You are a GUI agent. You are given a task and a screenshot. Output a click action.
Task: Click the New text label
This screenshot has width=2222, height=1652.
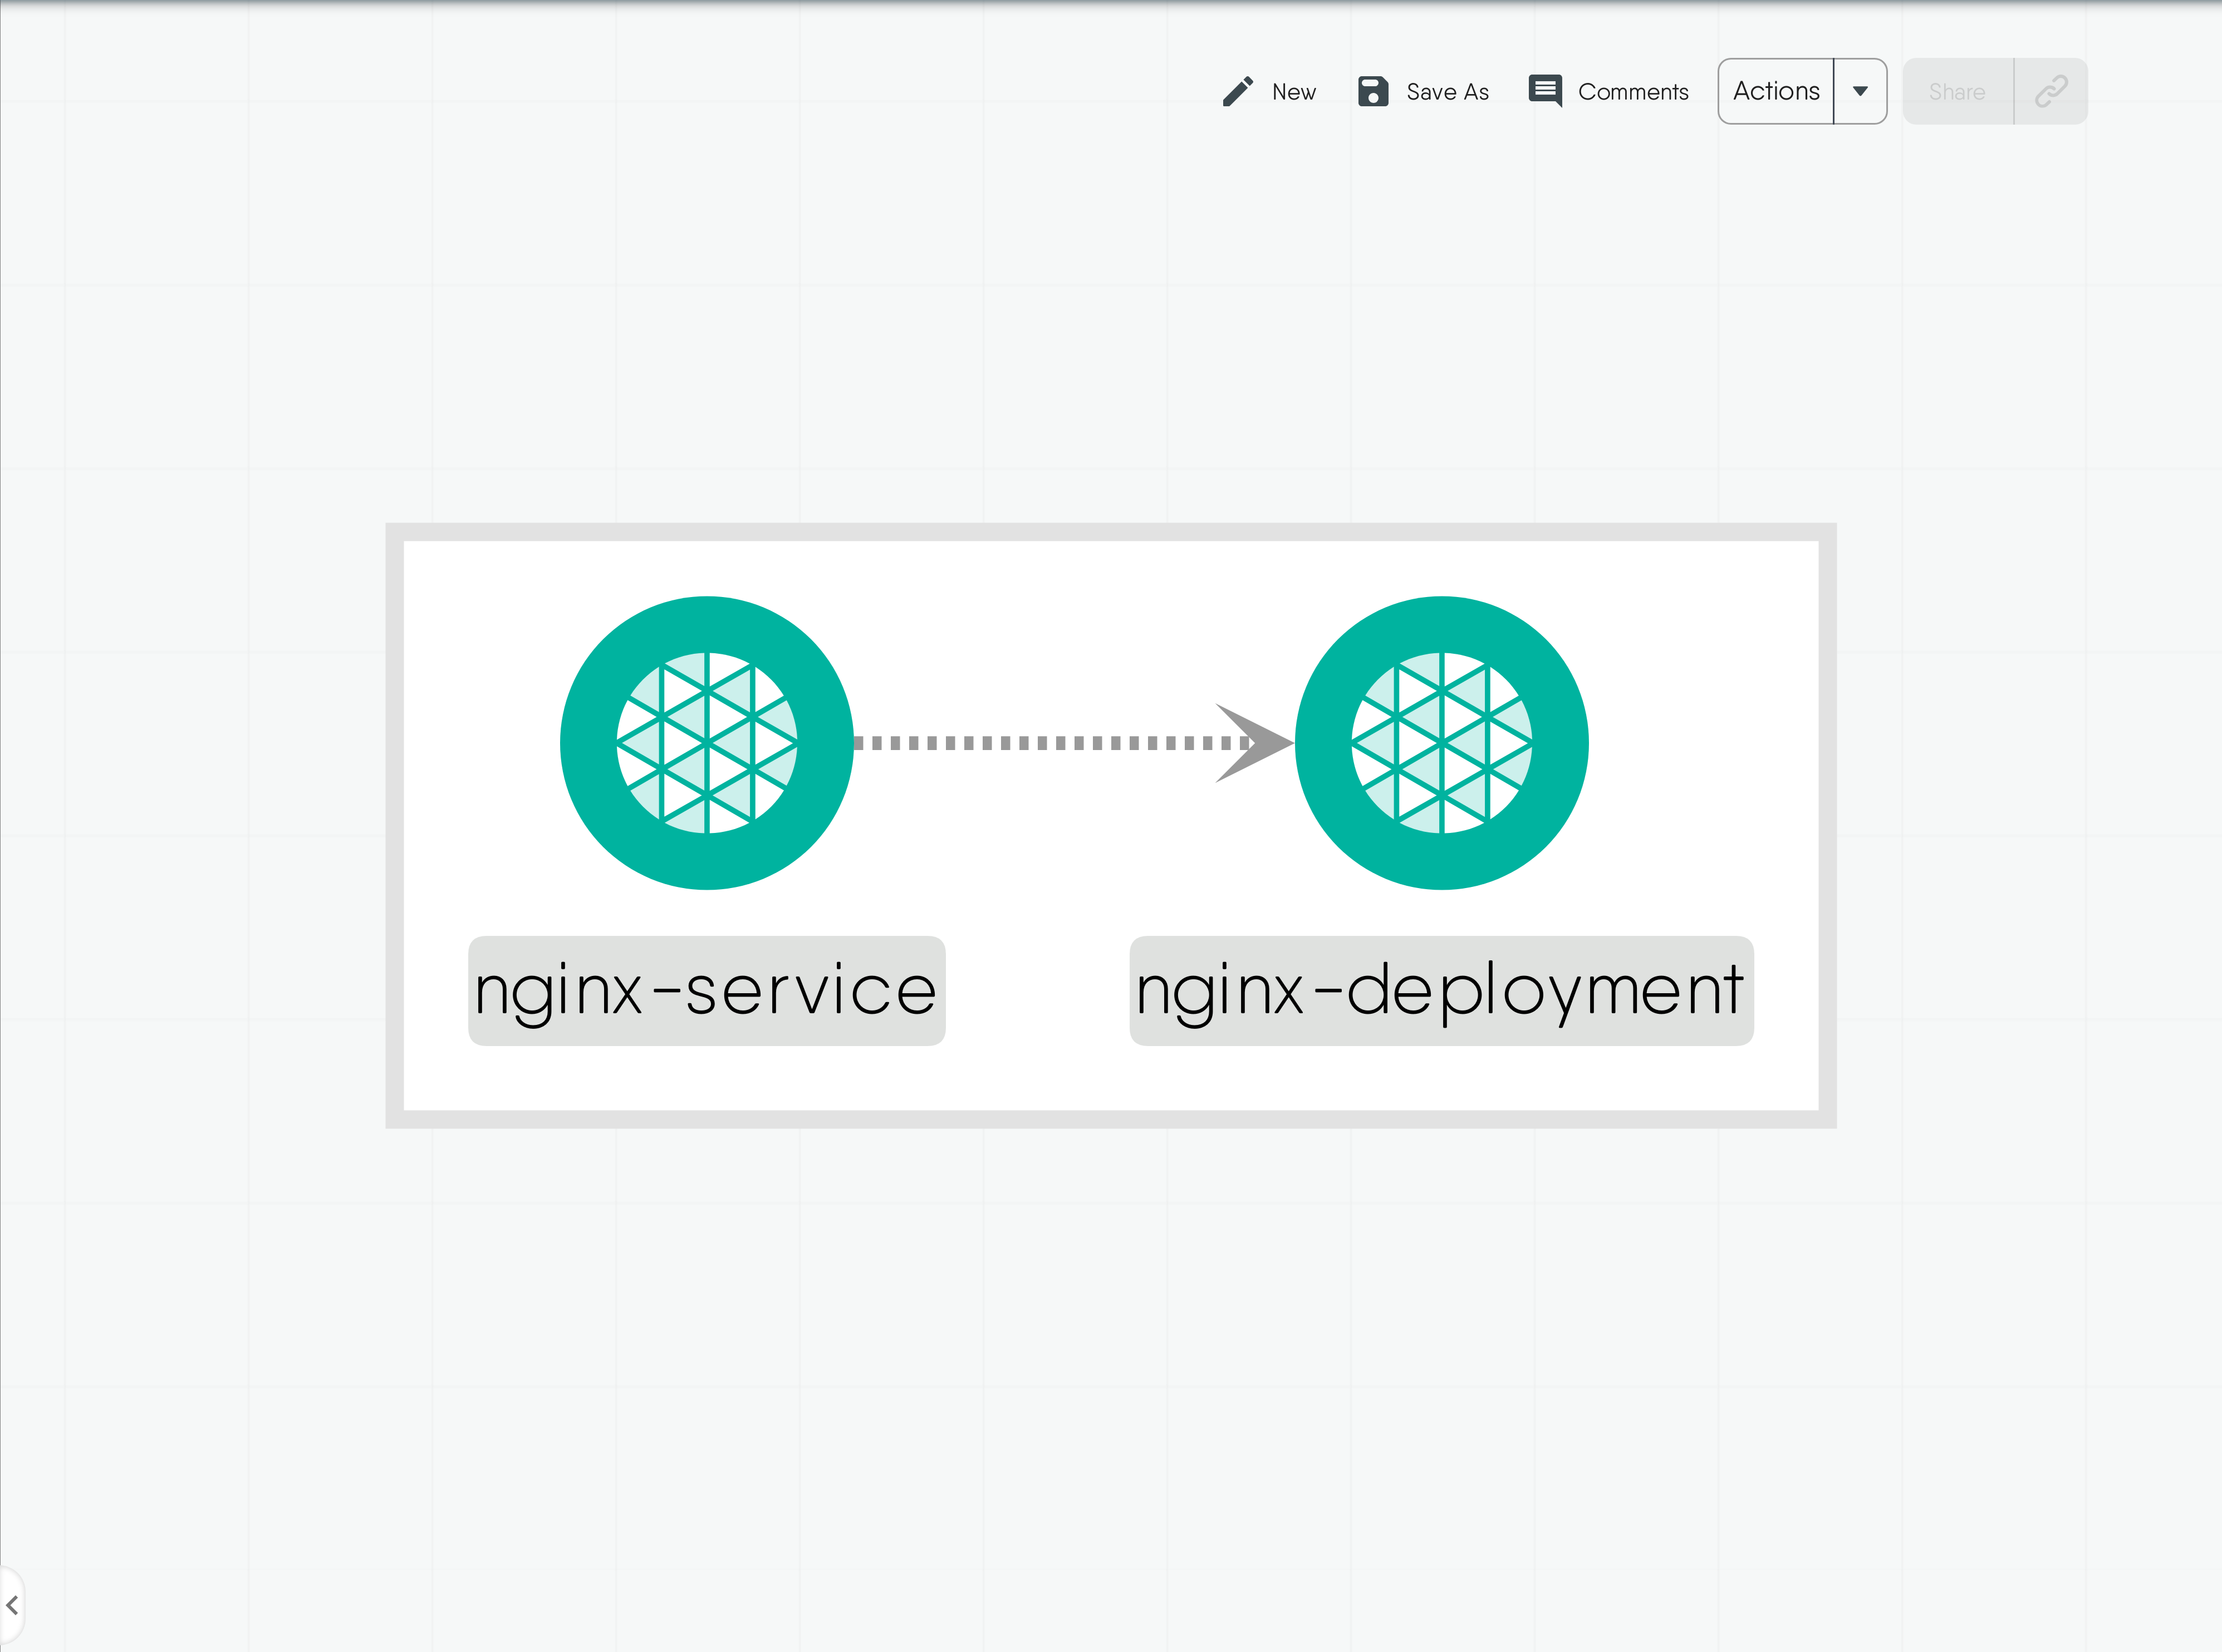[x=1293, y=92]
